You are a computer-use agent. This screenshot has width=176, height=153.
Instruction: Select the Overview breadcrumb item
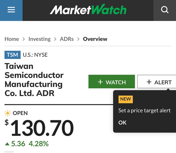click(95, 39)
